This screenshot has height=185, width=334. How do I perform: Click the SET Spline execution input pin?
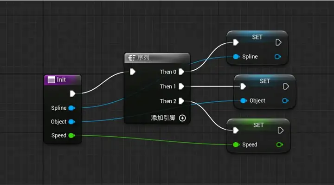tap(236, 42)
